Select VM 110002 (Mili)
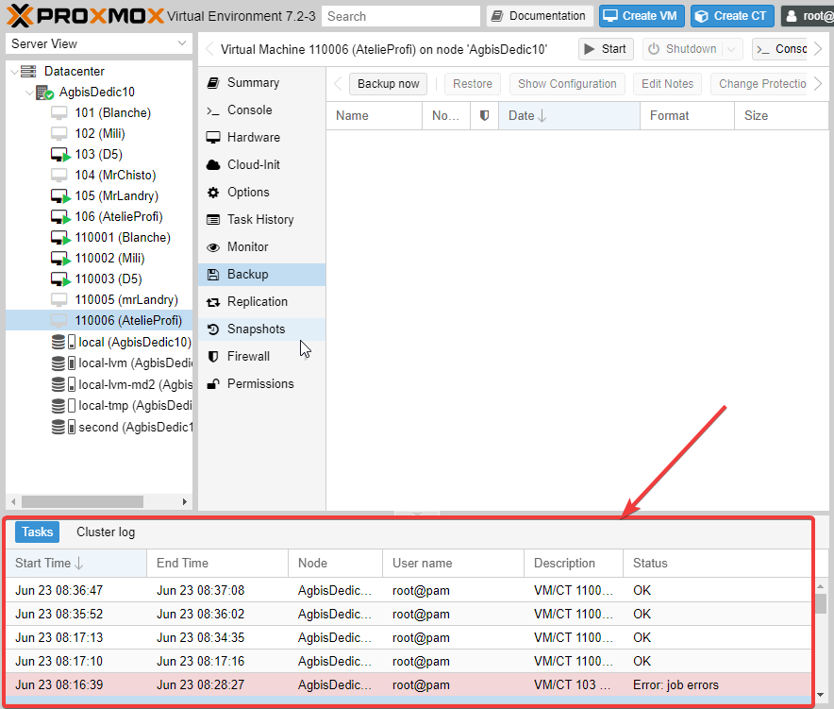Viewport: 834px width, 709px height. pyautogui.click(x=109, y=258)
